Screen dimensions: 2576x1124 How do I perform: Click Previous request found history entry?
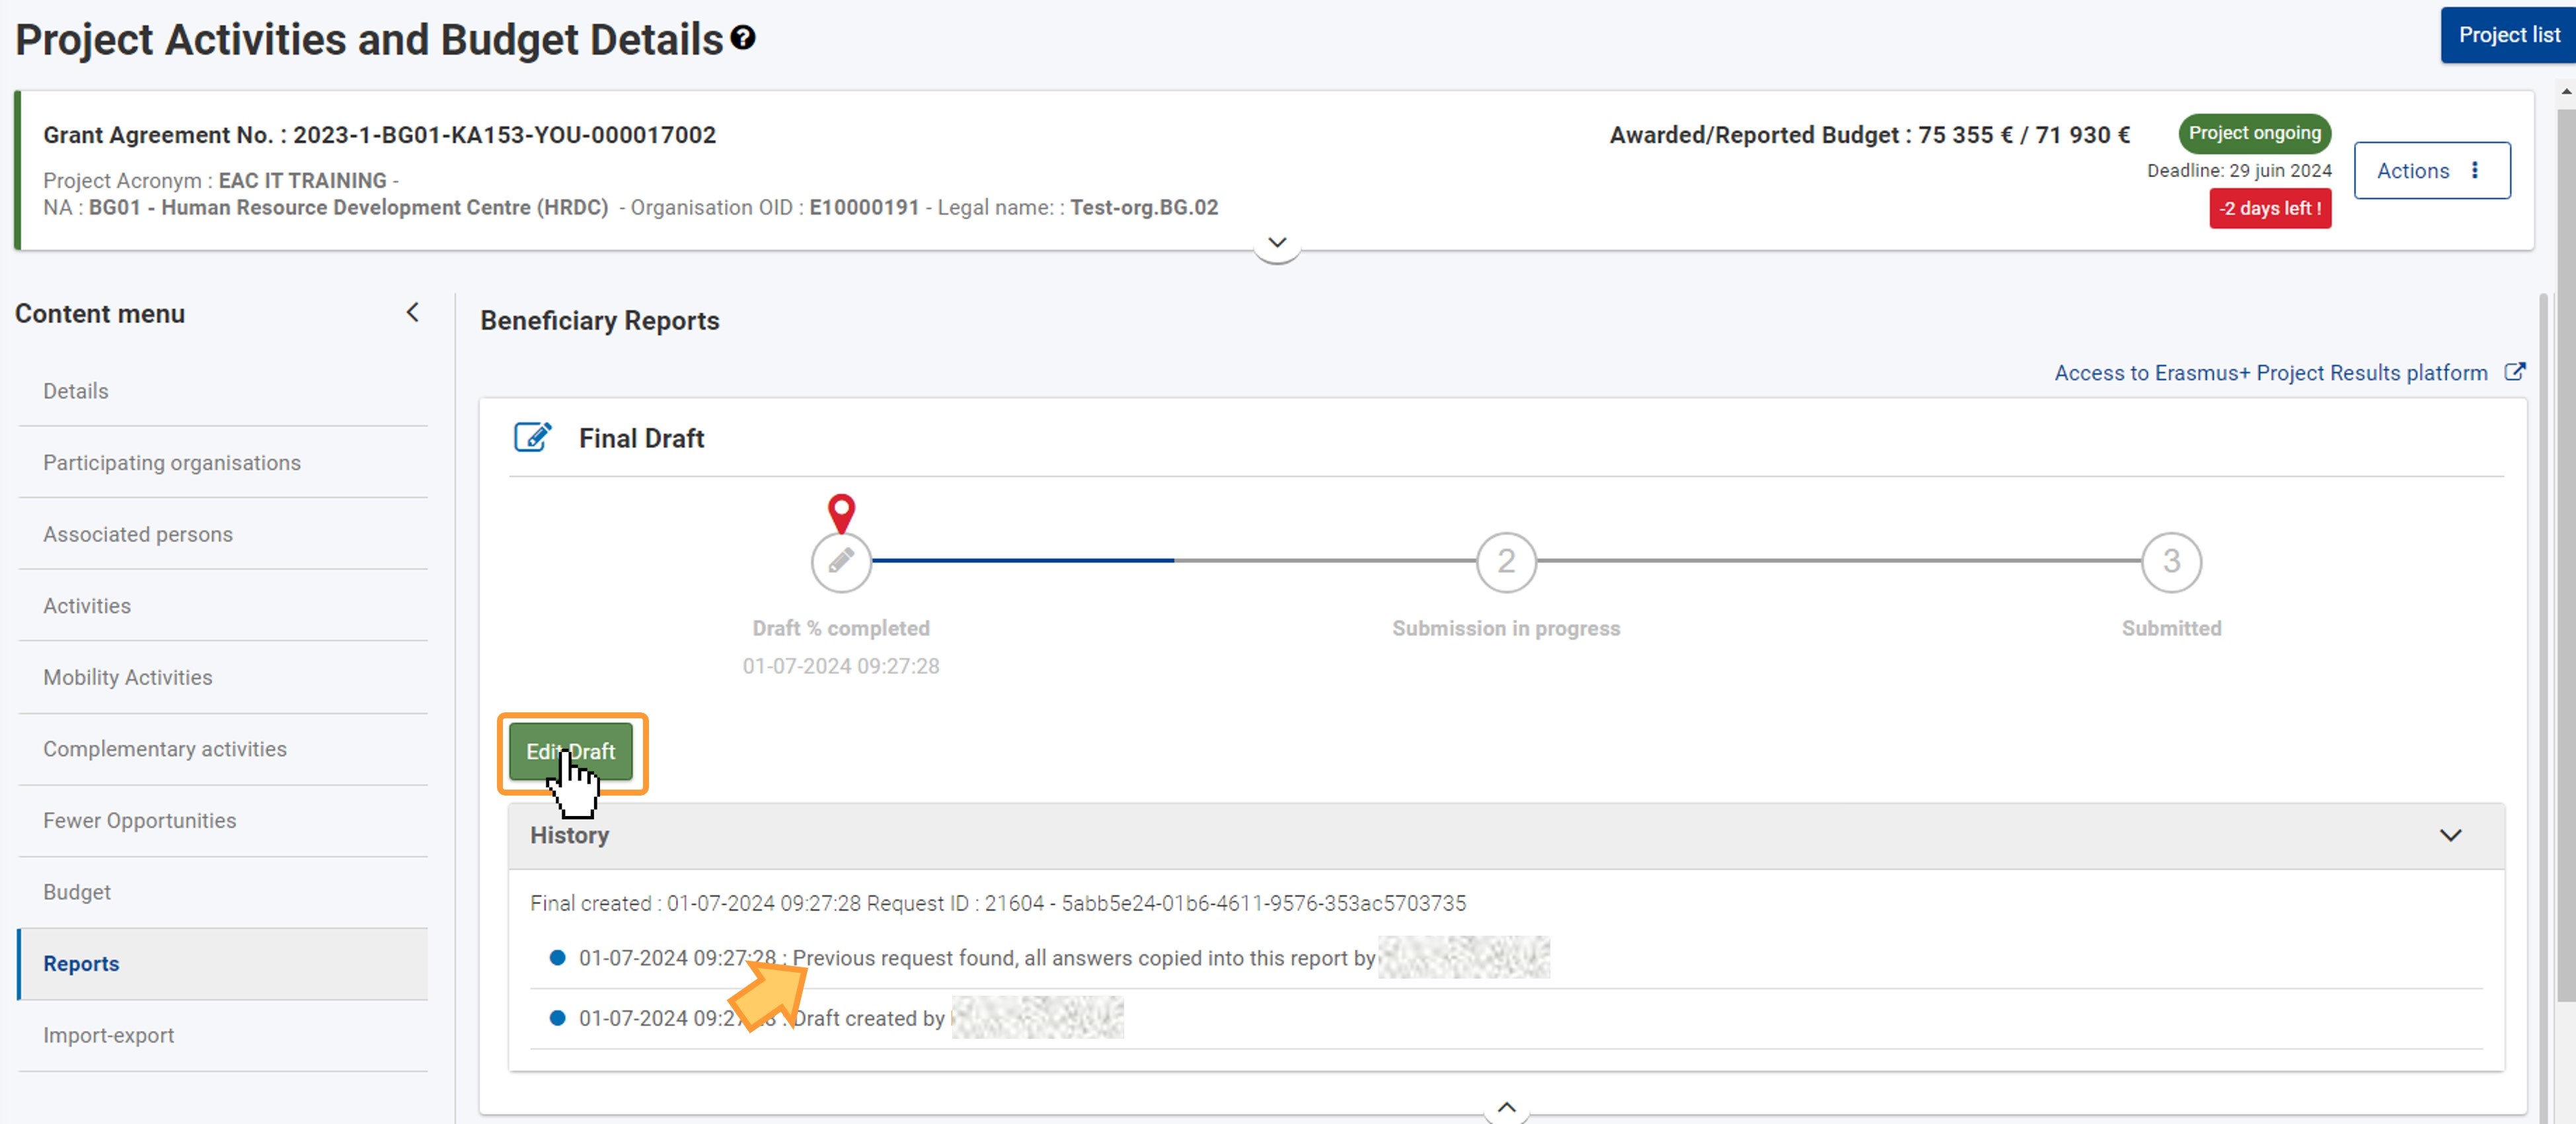[1506, 958]
